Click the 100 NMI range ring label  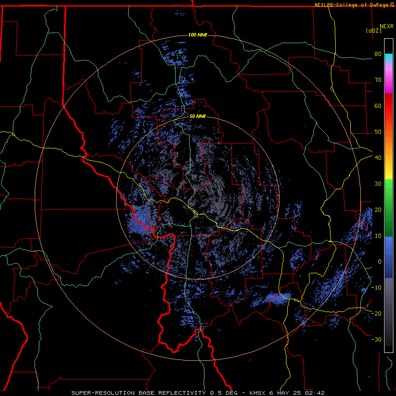(198, 35)
